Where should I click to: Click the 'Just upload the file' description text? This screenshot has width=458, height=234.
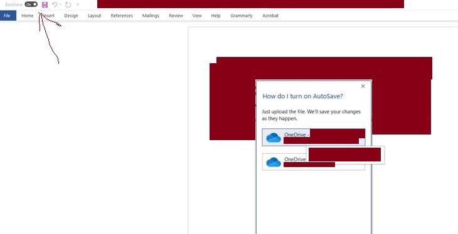point(311,115)
